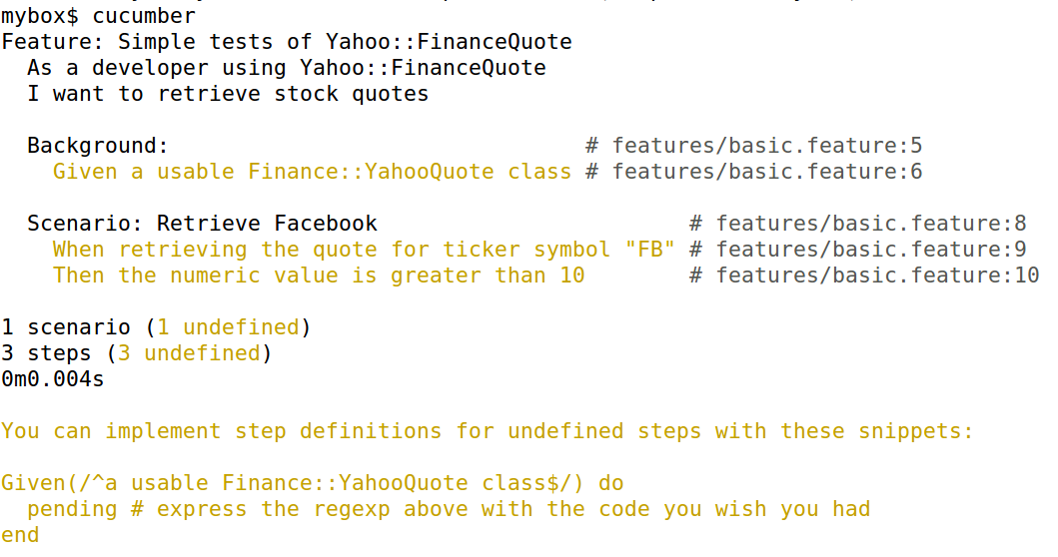Viewport: 1058px width, 557px height.
Task: Click 'Scenario: Retrieve Facebook' heading
Action: pyautogui.click(x=203, y=224)
